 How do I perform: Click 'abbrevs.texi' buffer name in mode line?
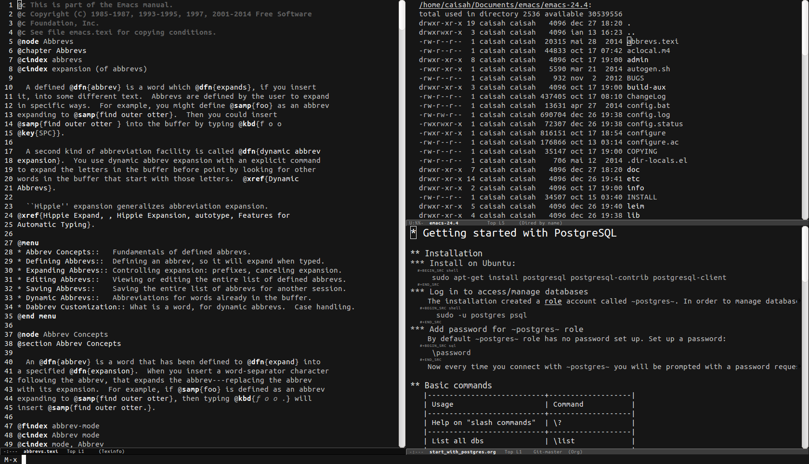(x=41, y=451)
